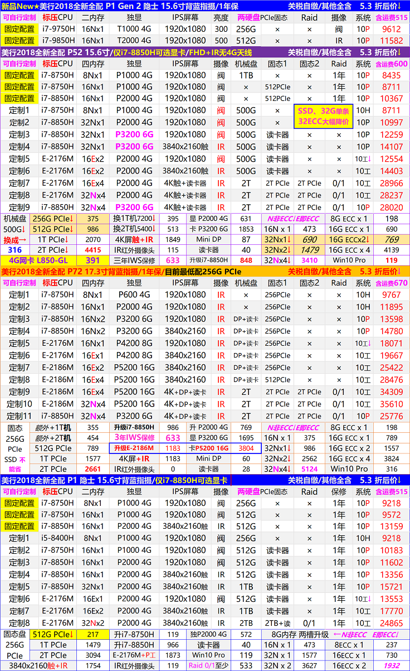The height and width of the screenshot is (671, 410).
Task: Select the 9612 price cell
Action: click(x=391, y=29)
